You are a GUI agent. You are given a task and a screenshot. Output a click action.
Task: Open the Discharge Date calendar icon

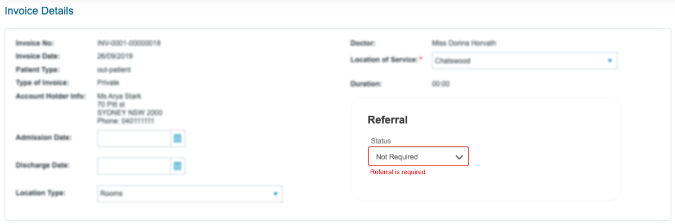click(178, 166)
